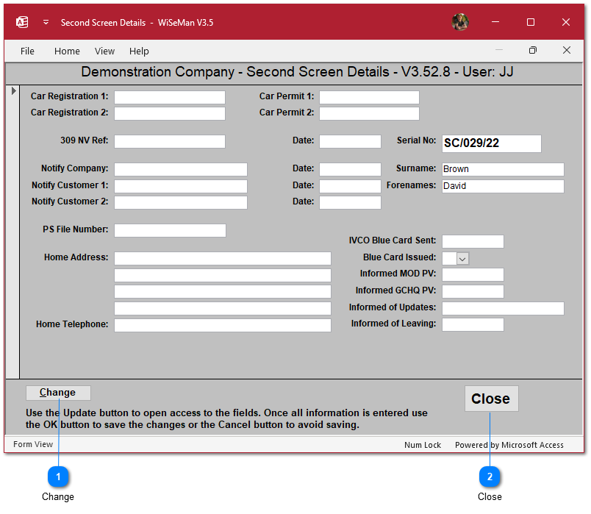Expand the Blue Card Issued dropdown
591x514 pixels.
click(x=462, y=258)
